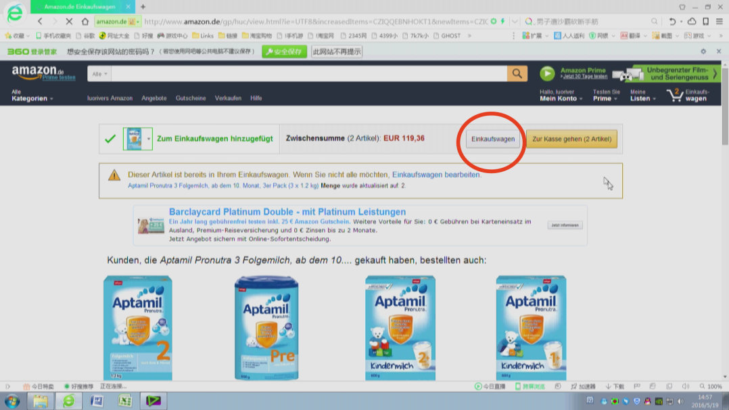Click the Prime testen link under logo
Image resolution: width=729 pixels, height=410 pixels.
[59, 78]
